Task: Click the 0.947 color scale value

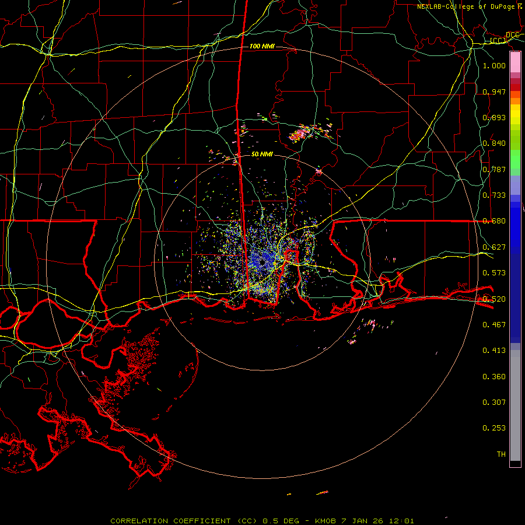Action: click(x=494, y=92)
